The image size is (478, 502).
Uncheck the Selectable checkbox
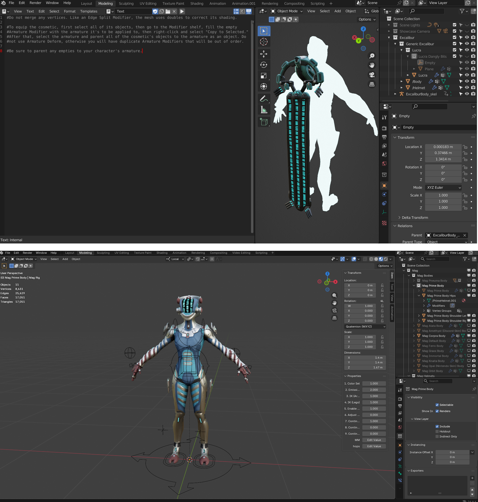[x=437, y=405]
